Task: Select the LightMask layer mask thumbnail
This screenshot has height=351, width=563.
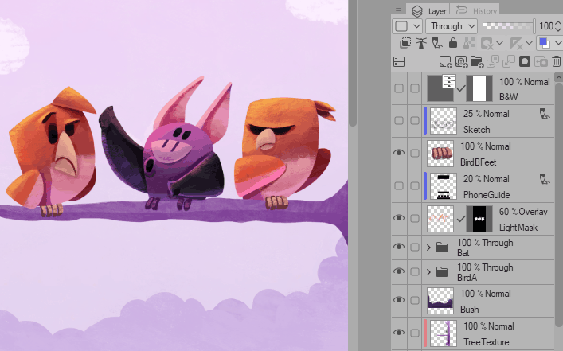Action: 478,218
